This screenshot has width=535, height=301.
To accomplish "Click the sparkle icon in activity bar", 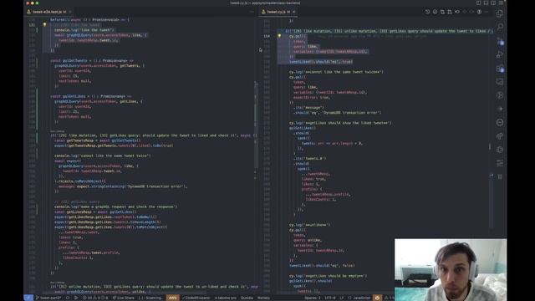I will pyautogui.click(x=500, y=109).
